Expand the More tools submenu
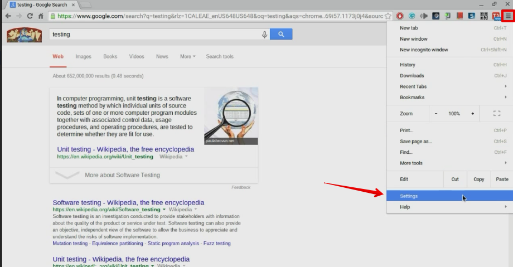The height and width of the screenshot is (267, 518). 449,163
